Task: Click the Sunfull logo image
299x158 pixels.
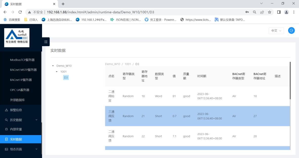Action: pyautogui.click(x=17, y=38)
